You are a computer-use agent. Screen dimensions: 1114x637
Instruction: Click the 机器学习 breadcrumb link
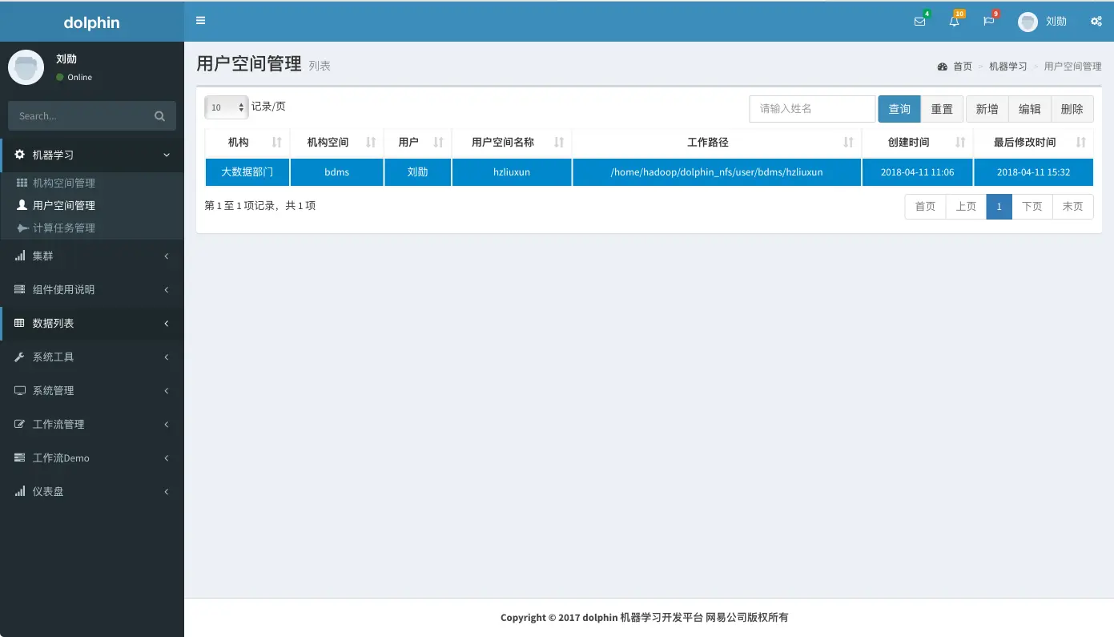[1007, 67]
